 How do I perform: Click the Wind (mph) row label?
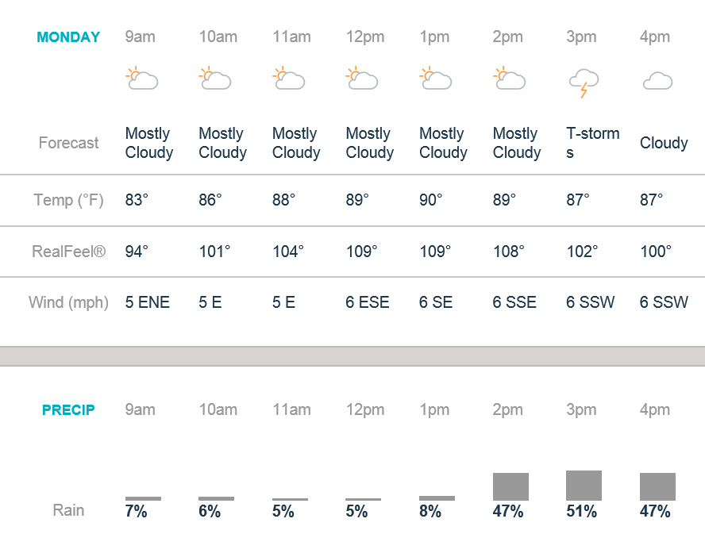(x=68, y=302)
